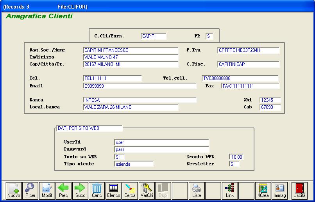Screen dimensions: 315x202
Task: Click the Email text field
Action: coord(140,86)
